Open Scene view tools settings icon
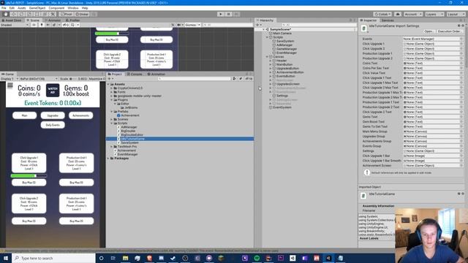Viewport: 468px width, 263px height. pos(173,25)
